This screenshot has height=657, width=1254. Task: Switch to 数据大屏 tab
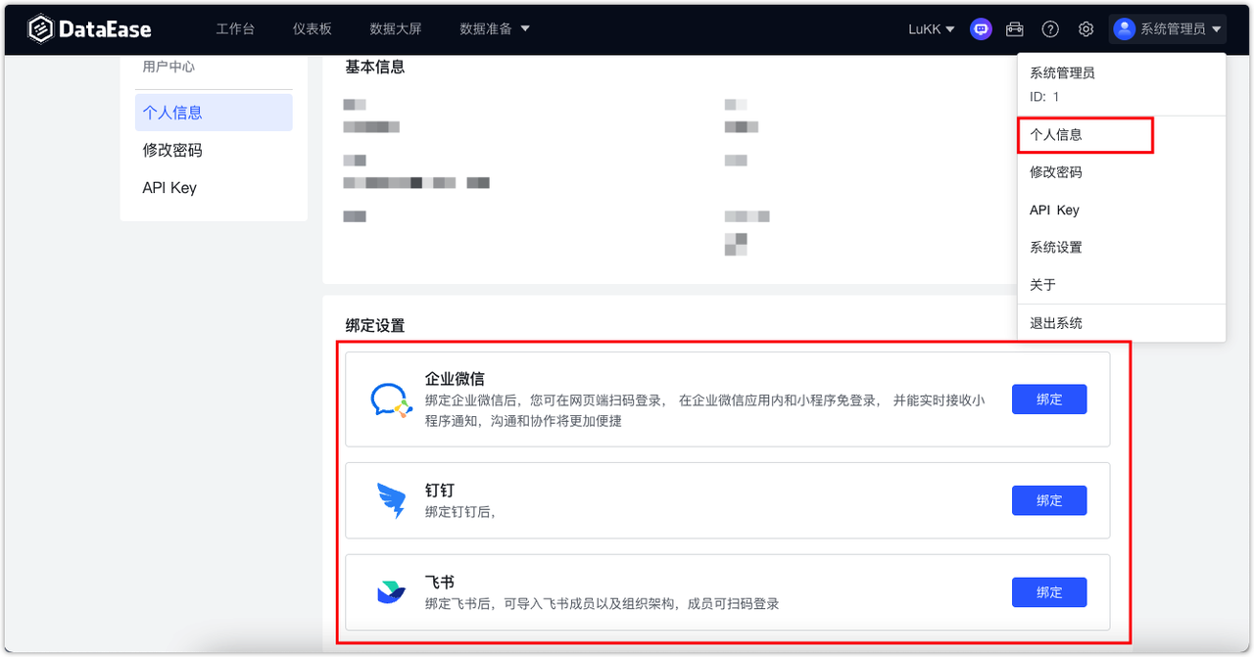396,29
